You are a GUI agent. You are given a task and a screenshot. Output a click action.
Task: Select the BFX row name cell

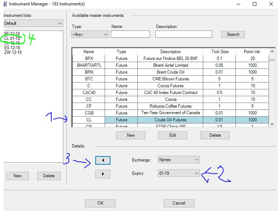click(x=88, y=58)
